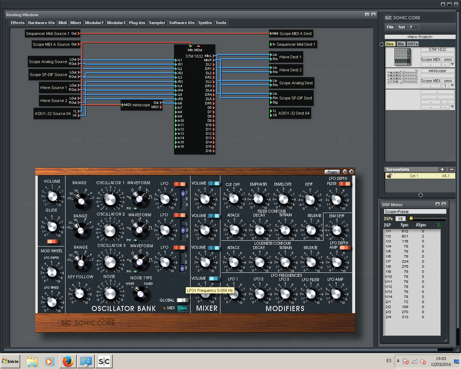Screen dimensions: 461x369
Task: Toggle the second Mixer Volume switch
Action: [214, 216]
